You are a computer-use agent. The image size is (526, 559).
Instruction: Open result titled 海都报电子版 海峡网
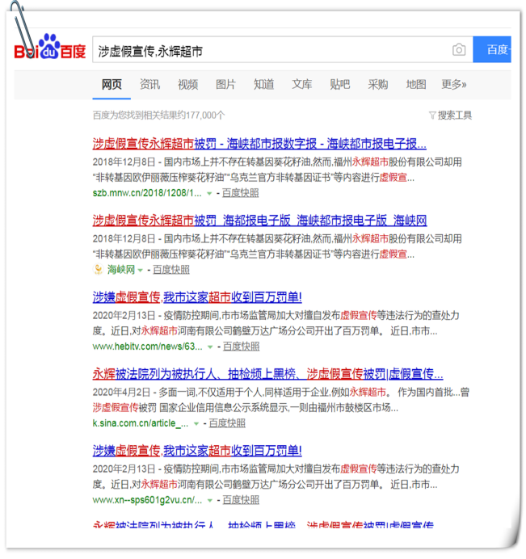coord(259,221)
